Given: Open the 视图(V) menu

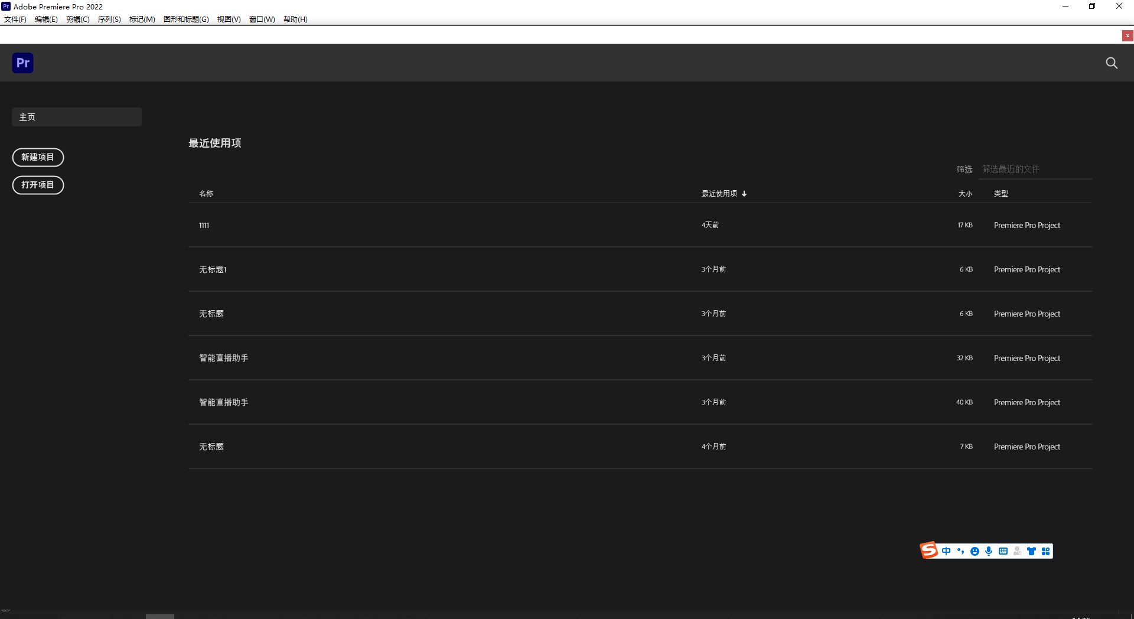Looking at the screenshot, I should 229,19.
